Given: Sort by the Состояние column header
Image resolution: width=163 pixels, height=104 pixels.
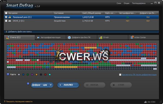Looking at the screenshot, I should (67, 13).
